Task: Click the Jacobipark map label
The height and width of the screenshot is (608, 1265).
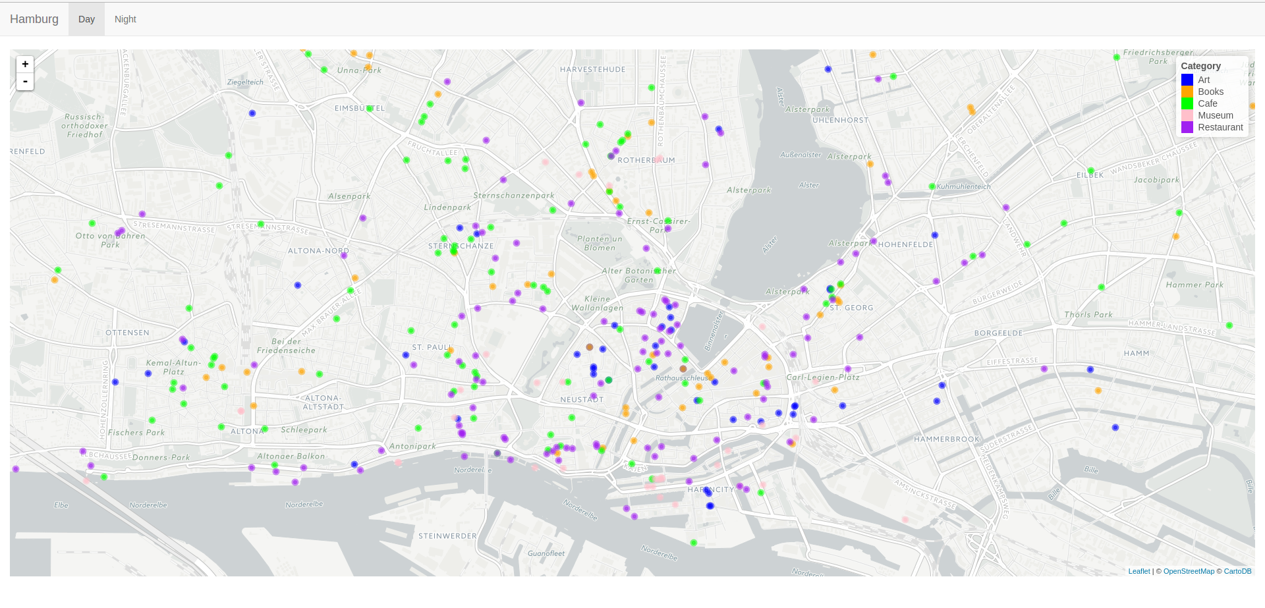Action: 1156,180
